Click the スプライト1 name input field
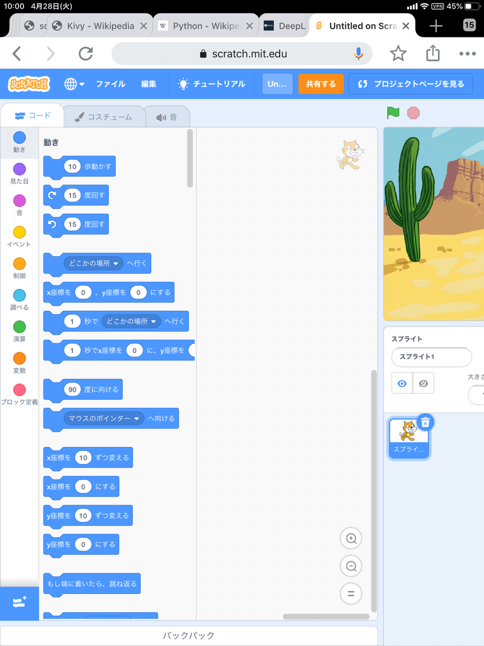 pyautogui.click(x=431, y=357)
